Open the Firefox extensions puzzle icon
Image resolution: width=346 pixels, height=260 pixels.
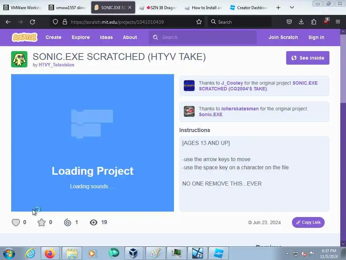coord(314,22)
